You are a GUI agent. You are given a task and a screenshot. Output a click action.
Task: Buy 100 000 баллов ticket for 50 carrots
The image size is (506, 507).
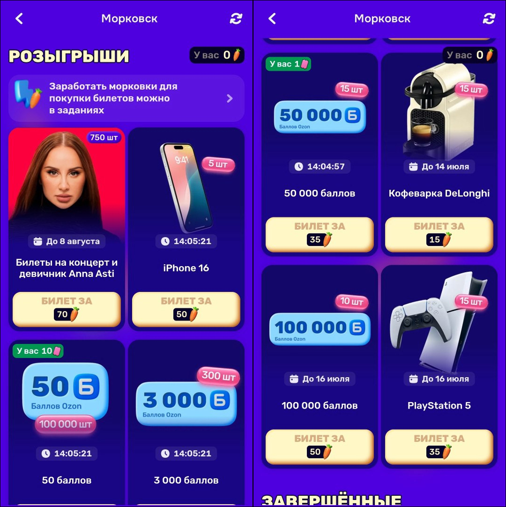tap(320, 447)
